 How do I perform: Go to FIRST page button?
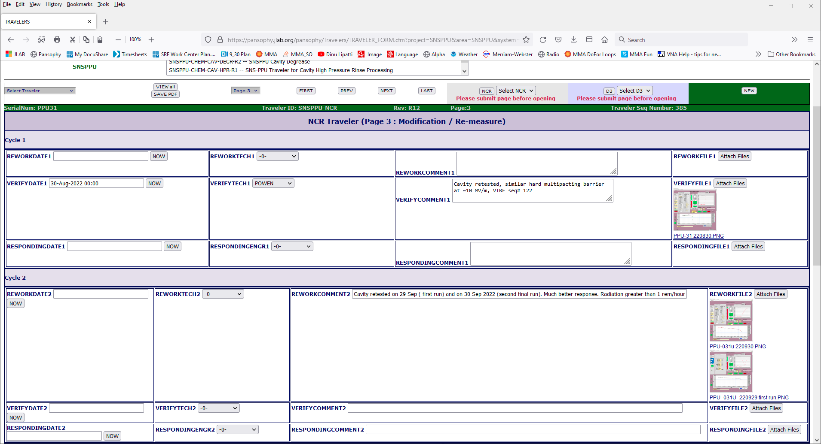coord(306,91)
